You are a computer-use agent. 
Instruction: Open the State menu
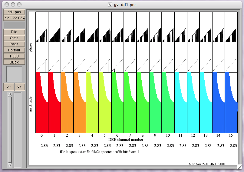[14, 38]
